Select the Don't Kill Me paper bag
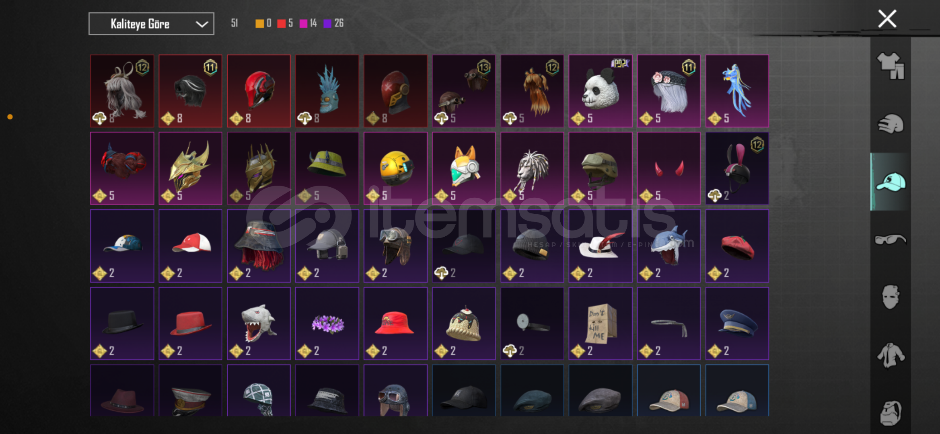Viewport: 940px width, 434px height. tap(601, 323)
